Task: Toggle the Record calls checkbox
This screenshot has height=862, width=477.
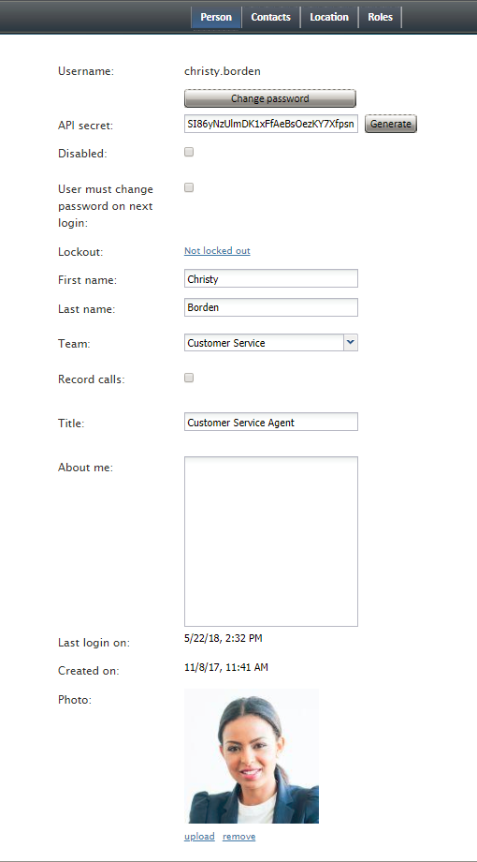Action: click(x=189, y=378)
